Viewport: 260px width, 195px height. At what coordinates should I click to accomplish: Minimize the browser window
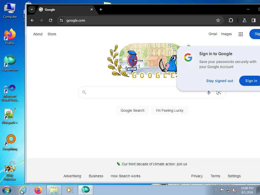[x=248, y=9]
